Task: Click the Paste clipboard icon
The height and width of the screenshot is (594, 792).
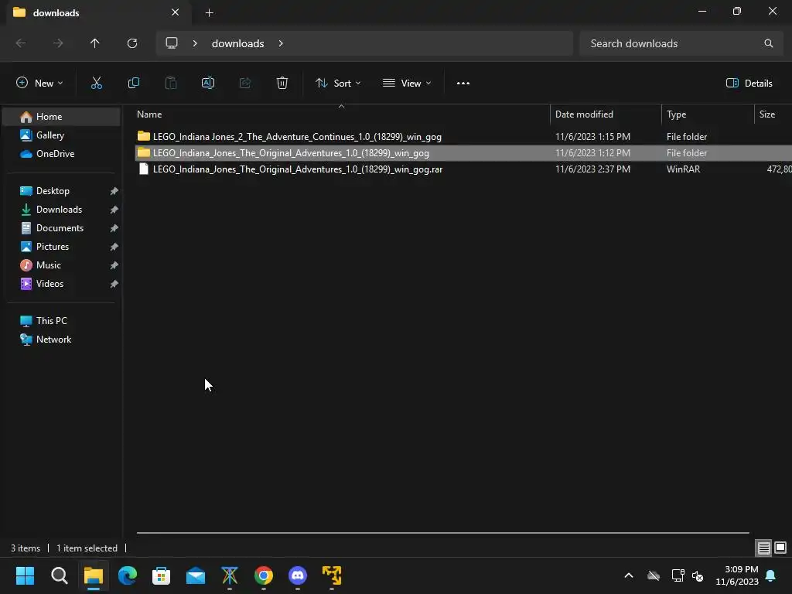Action: point(171,83)
